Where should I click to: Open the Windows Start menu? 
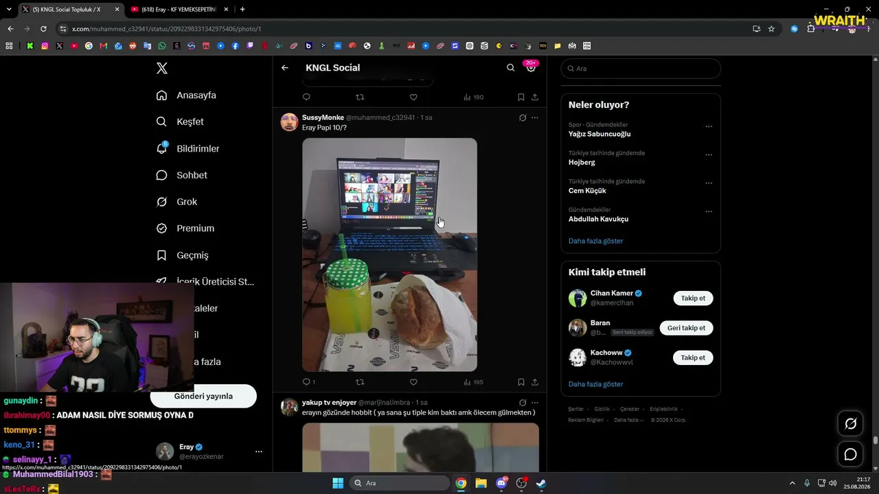click(338, 483)
